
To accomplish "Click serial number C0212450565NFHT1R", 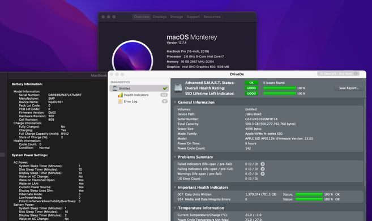I will [261, 119].
